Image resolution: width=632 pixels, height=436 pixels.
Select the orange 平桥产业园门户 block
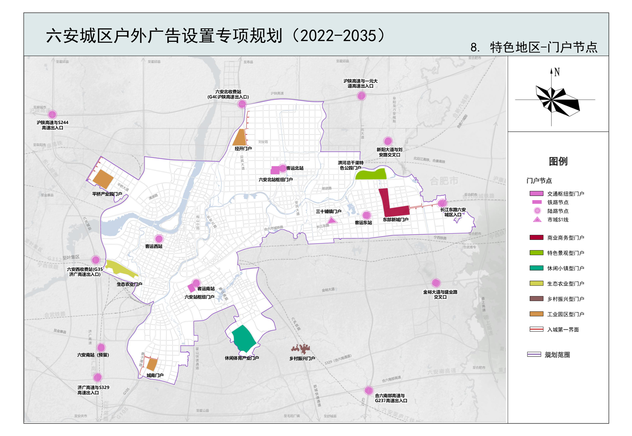pos(104,179)
